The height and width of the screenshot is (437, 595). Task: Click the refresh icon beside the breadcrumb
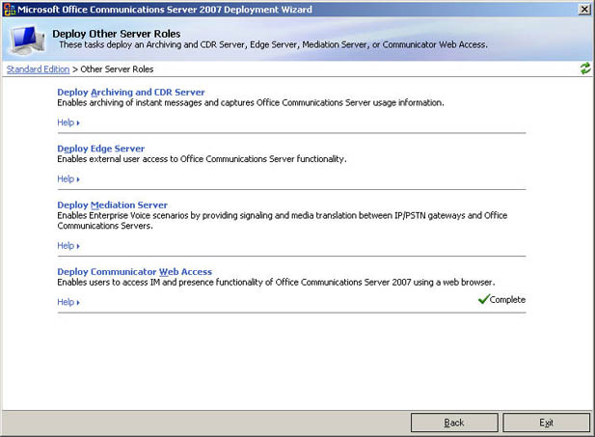coord(584,68)
